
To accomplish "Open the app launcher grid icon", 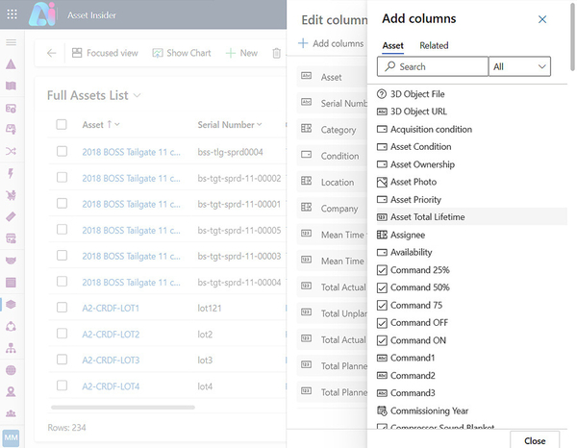I will click(12, 14).
